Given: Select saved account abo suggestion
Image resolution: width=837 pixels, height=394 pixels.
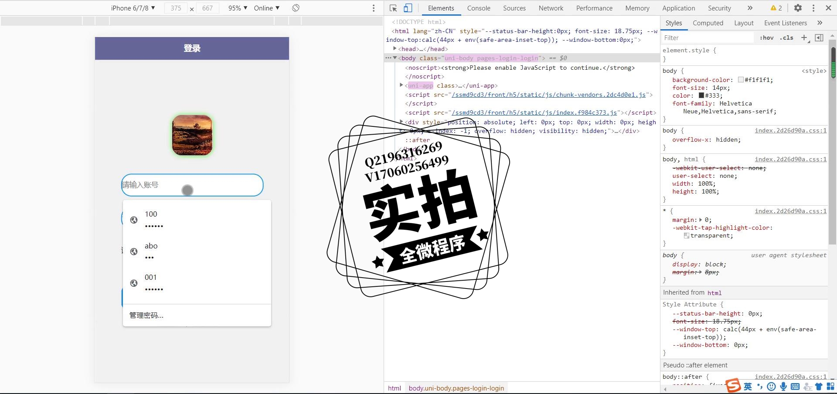Looking at the screenshot, I should tap(197, 251).
